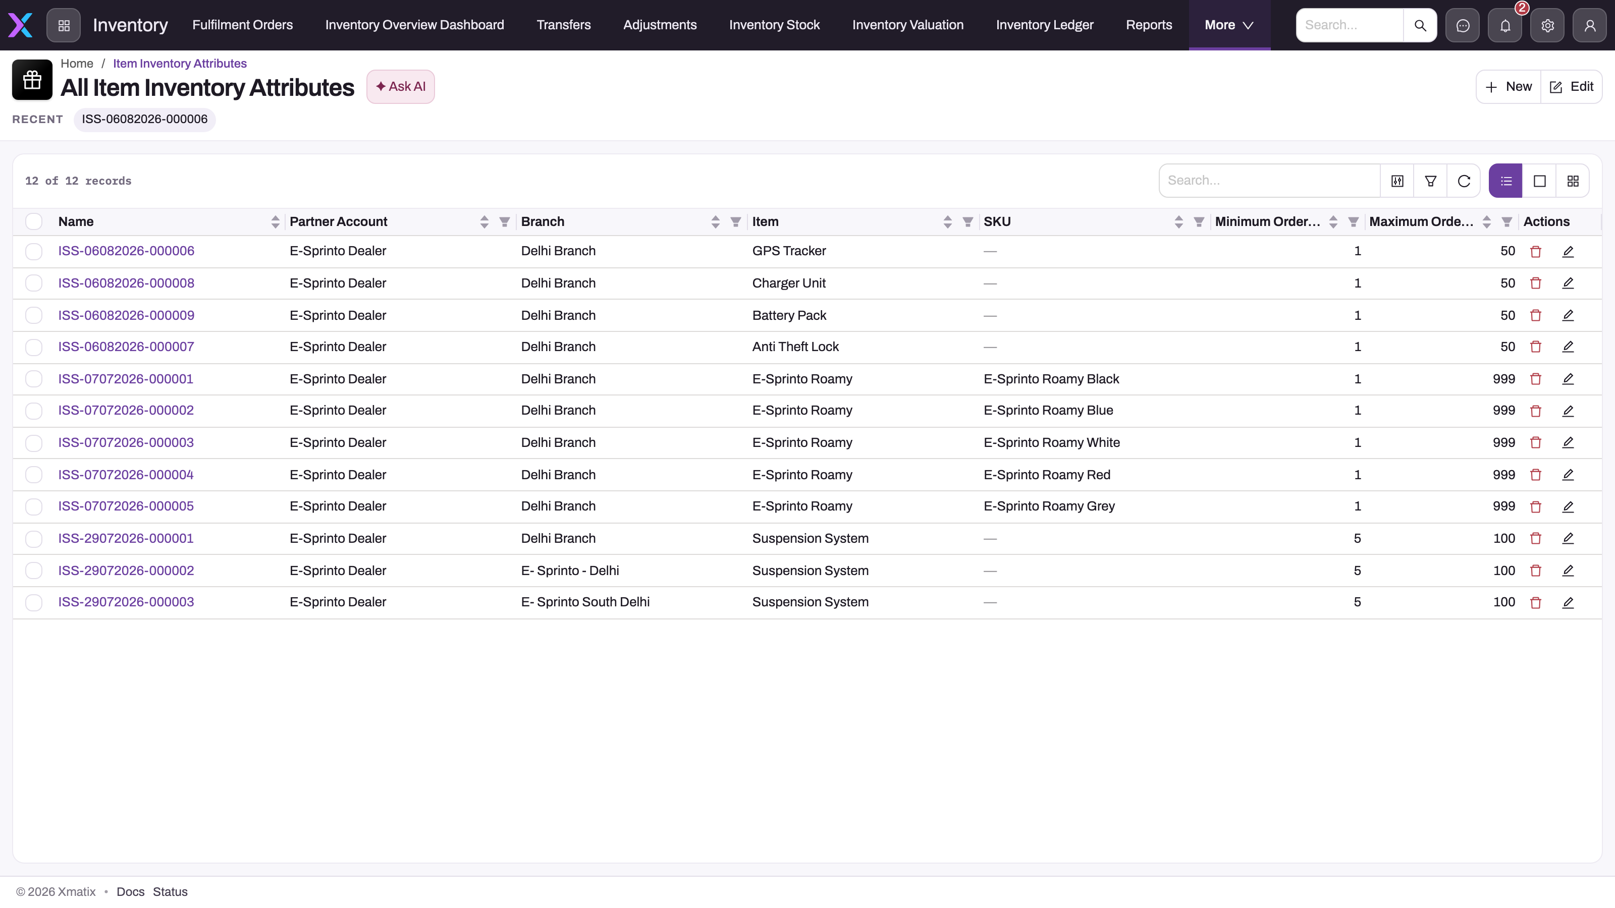Open column settings icon beside table search
Viewport: 1615px width, 908px height.
(x=1397, y=181)
